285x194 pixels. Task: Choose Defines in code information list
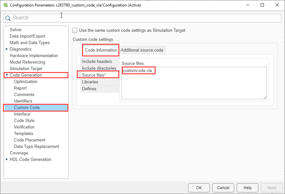[x=89, y=89]
